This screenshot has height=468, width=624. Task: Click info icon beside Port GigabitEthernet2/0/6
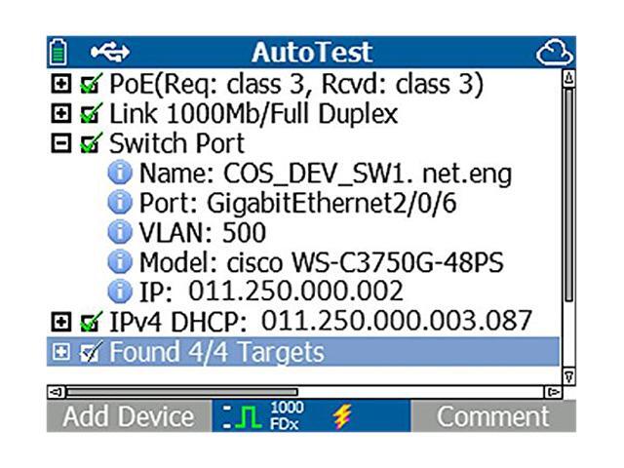123,204
